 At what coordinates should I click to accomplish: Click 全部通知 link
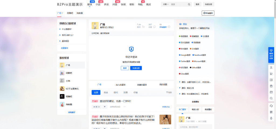click(195, 102)
